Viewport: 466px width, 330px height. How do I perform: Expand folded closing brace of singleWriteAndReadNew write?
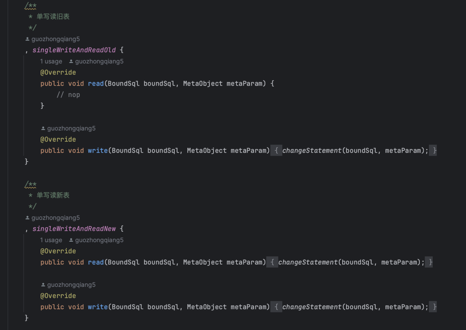433,307
